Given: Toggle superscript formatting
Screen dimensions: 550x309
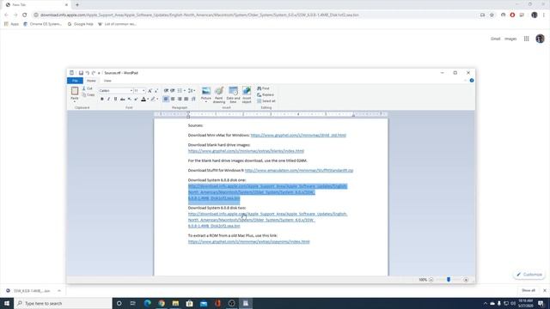Looking at the screenshot, I should pyautogui.click(x=136, y=100).
